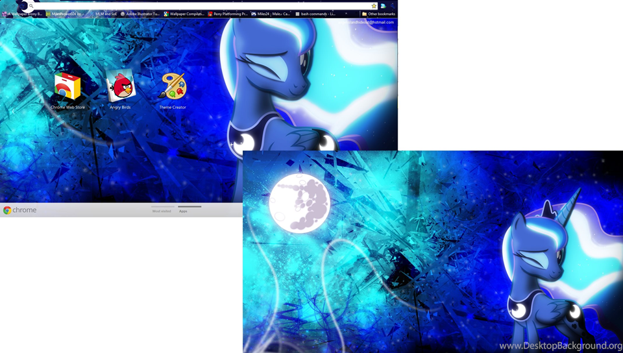623x353 pixels.
Task: Open the Adobe Illustrator Tu... bookmark
Action: 140,14
